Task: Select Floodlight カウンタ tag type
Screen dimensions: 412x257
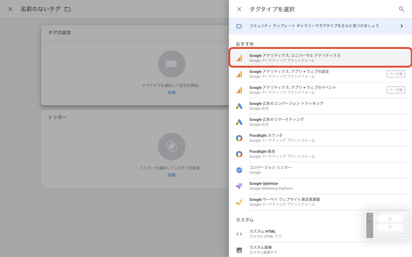Action: point(320,138)
